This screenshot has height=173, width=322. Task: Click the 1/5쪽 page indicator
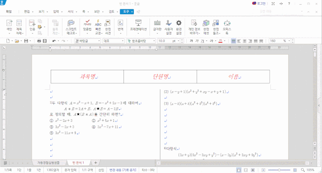pos(8,170)
